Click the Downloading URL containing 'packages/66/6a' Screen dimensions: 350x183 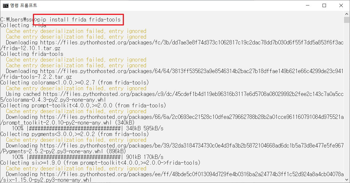[x=175, y=117]
